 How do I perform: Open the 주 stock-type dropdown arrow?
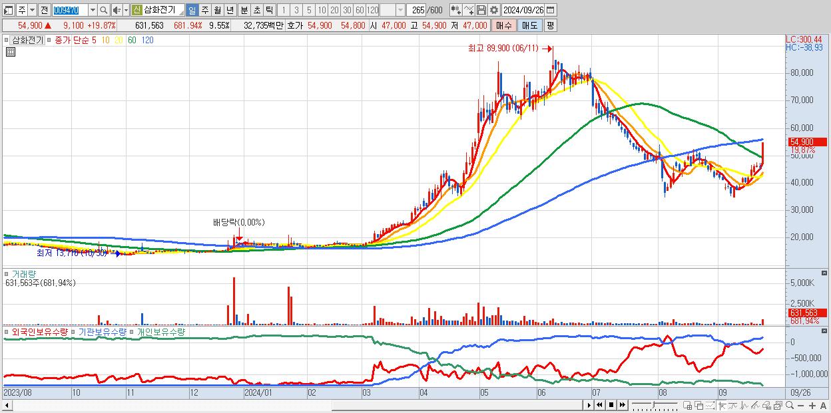click(32, 10)
